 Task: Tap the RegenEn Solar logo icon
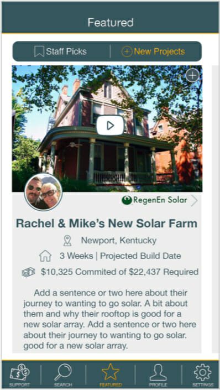[x=127, y=200]
